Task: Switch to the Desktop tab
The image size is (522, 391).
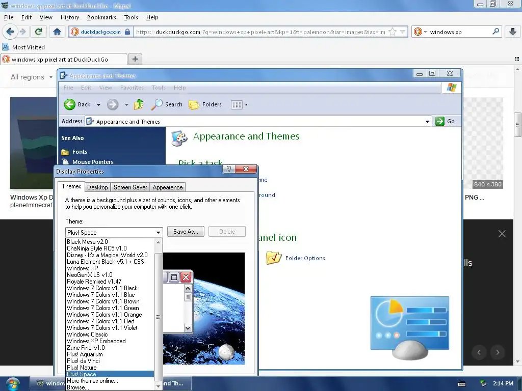Action: point(97,187)
